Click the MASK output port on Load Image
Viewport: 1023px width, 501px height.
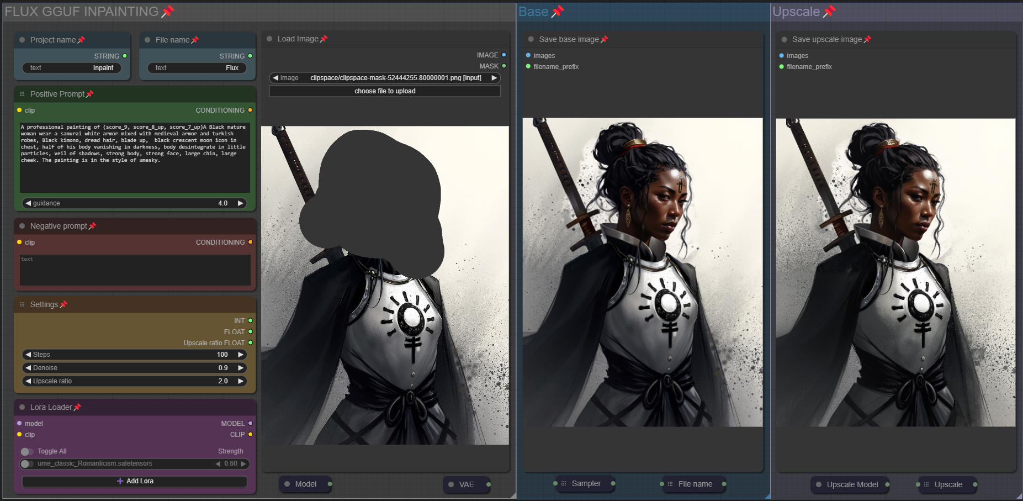[503, 66]
